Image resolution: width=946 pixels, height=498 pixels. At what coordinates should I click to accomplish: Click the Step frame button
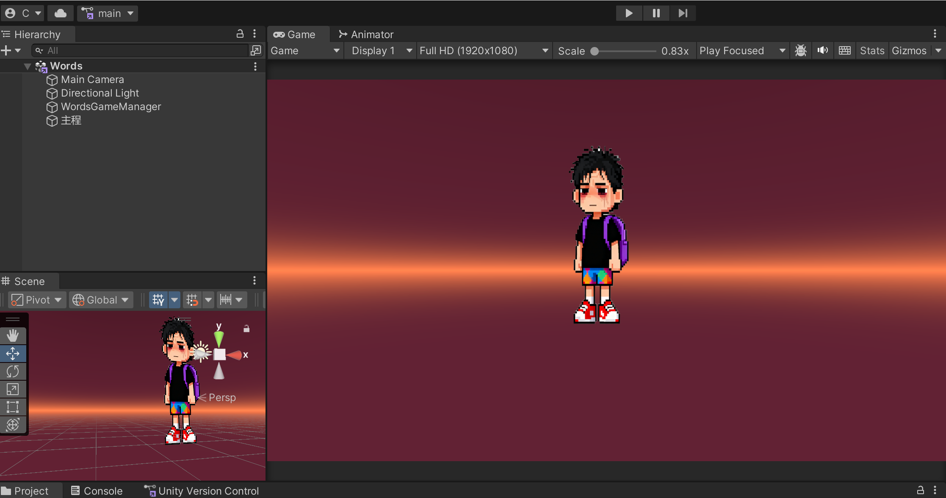(682, 13)
